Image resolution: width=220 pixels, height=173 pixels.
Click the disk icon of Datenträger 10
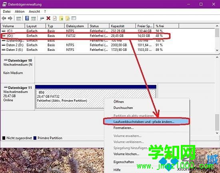point(6,60)
